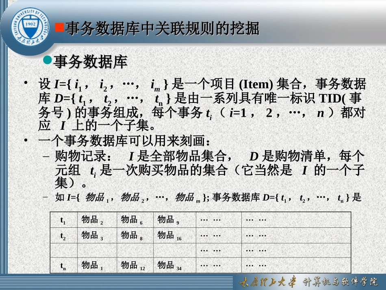The height and width of the screenshot is (290, 386).
Task: Click the table cell 物品 16
Action: (175, 236)
